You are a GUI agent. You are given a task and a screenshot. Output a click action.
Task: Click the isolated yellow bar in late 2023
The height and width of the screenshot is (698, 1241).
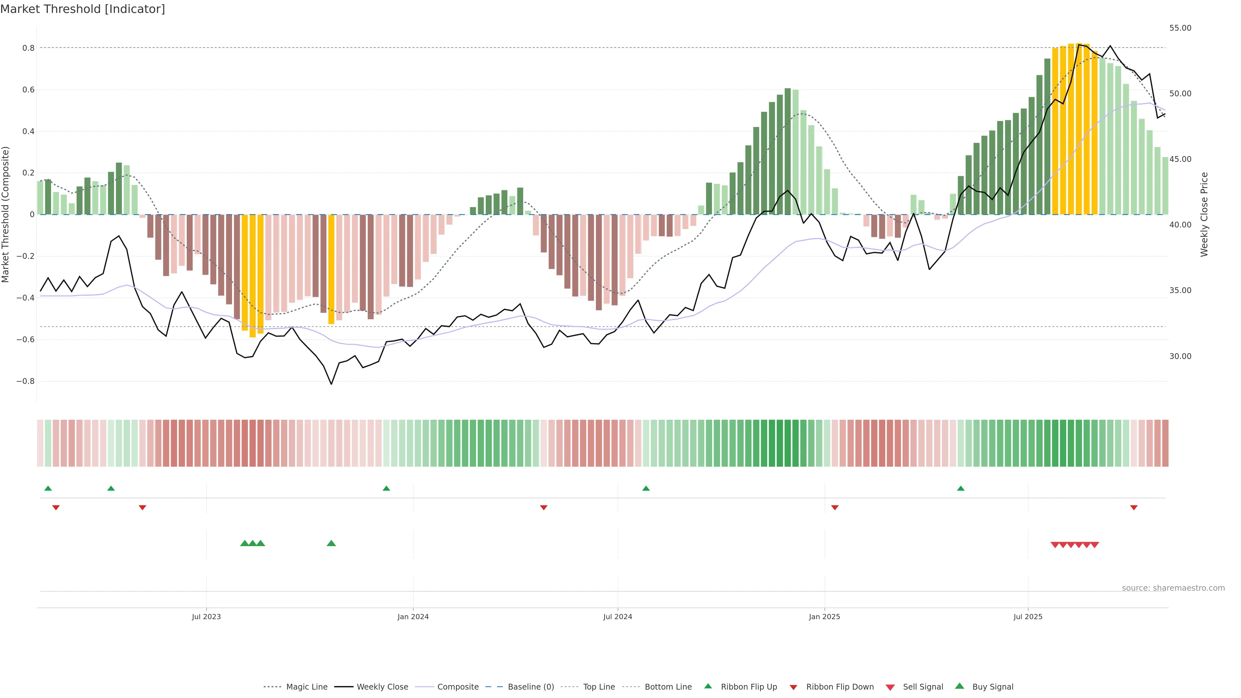[x=332, y=270]
